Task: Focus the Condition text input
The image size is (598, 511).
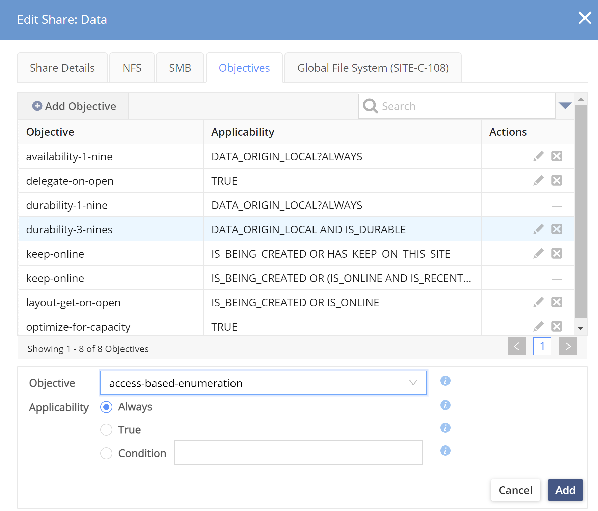Action: coord(298,453)
